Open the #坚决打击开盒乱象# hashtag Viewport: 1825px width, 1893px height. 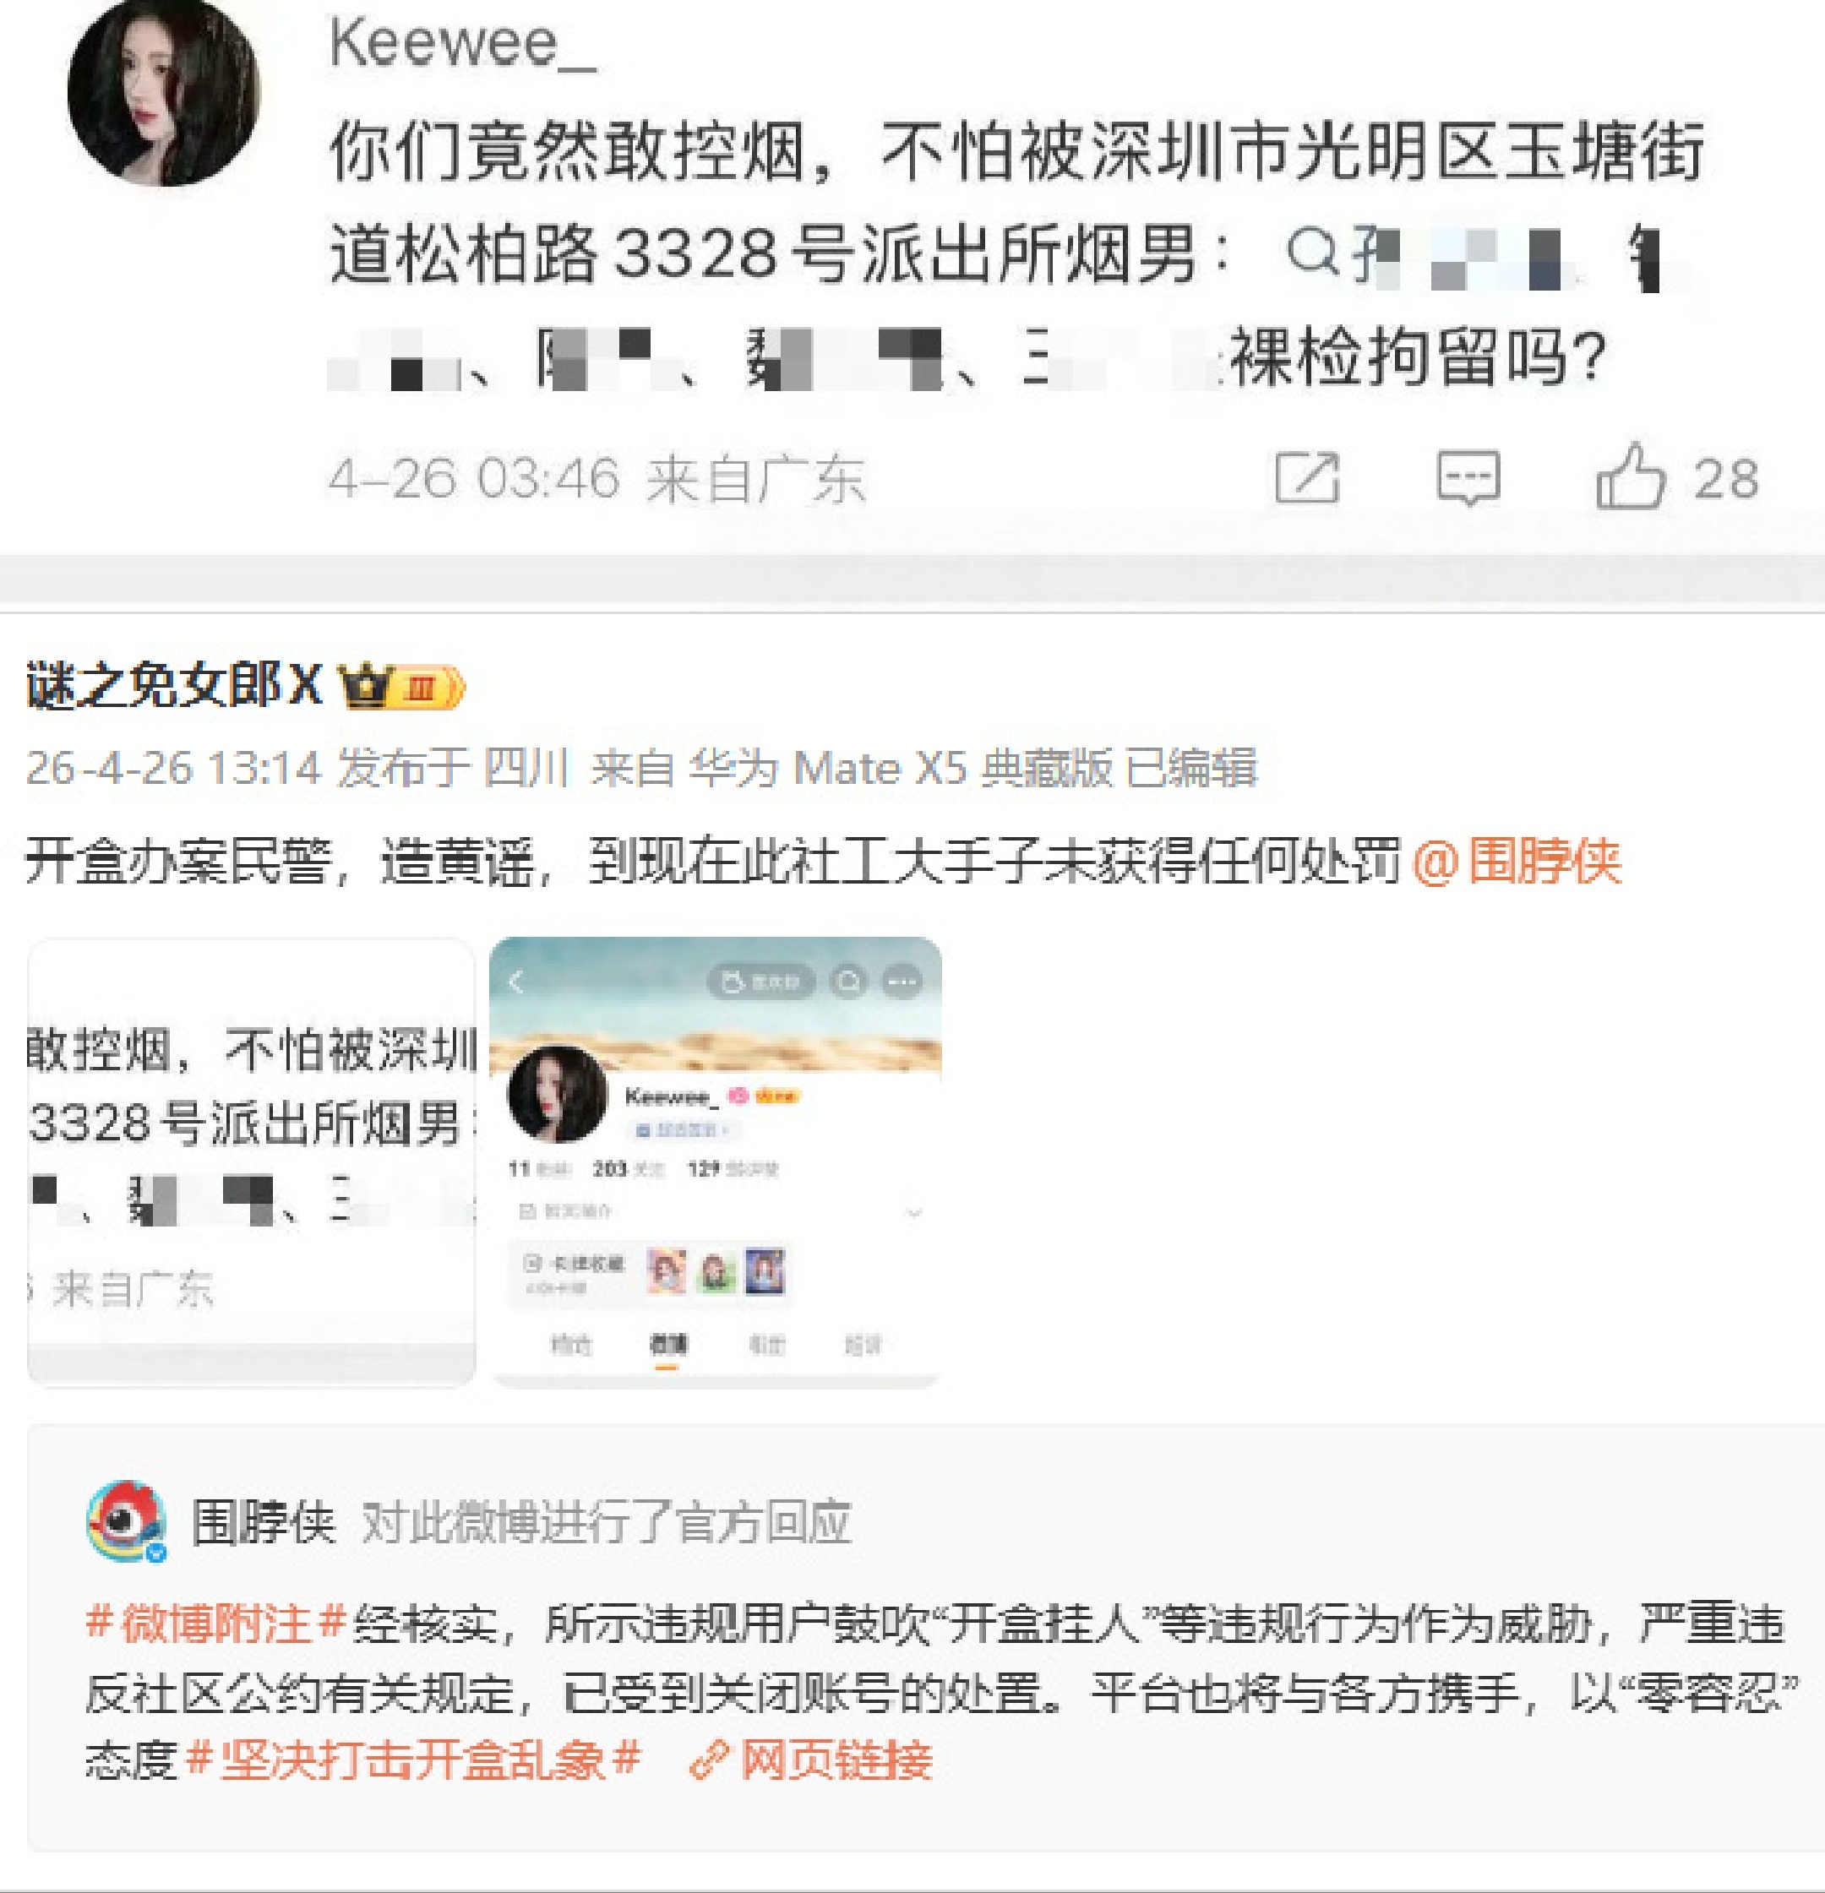[412, 1759]
